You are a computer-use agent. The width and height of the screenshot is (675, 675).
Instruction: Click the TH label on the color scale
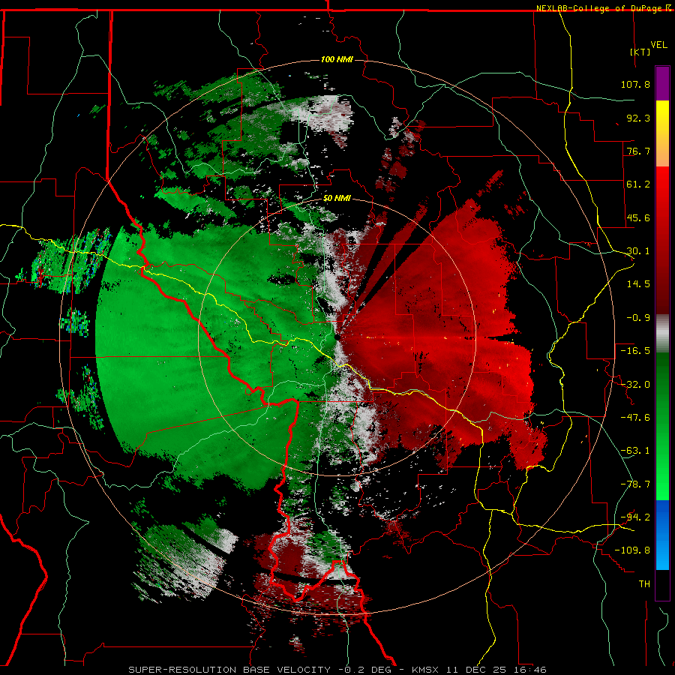click(x=644, y=584)
